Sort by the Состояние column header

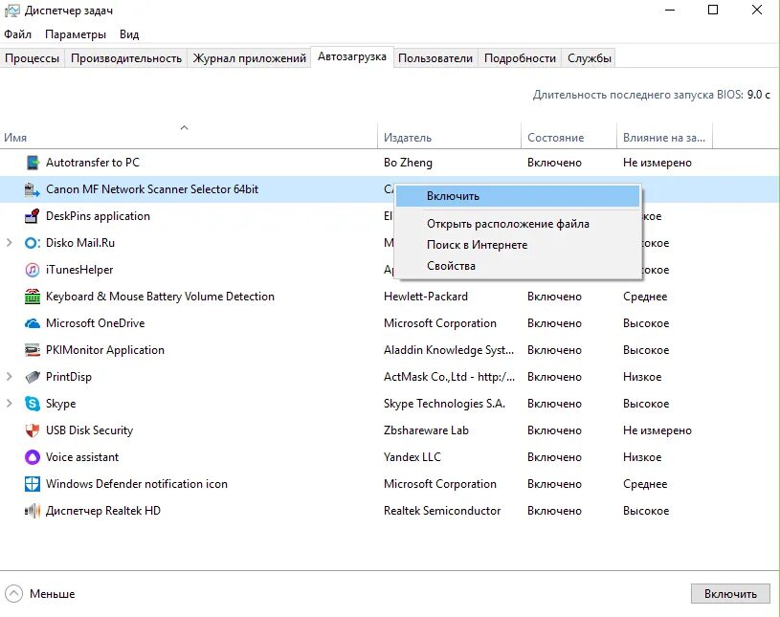tap(569, 135)
